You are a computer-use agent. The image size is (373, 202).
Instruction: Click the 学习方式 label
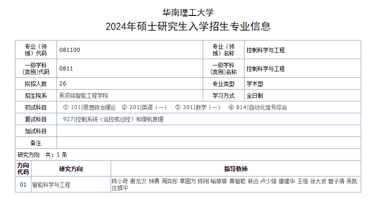click(x=223, y=96)
